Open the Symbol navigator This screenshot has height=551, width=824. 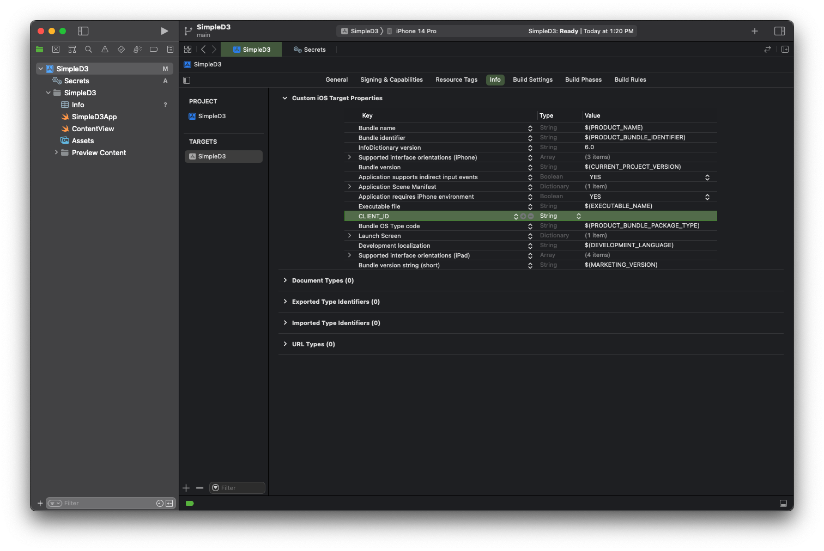[72, 50]
